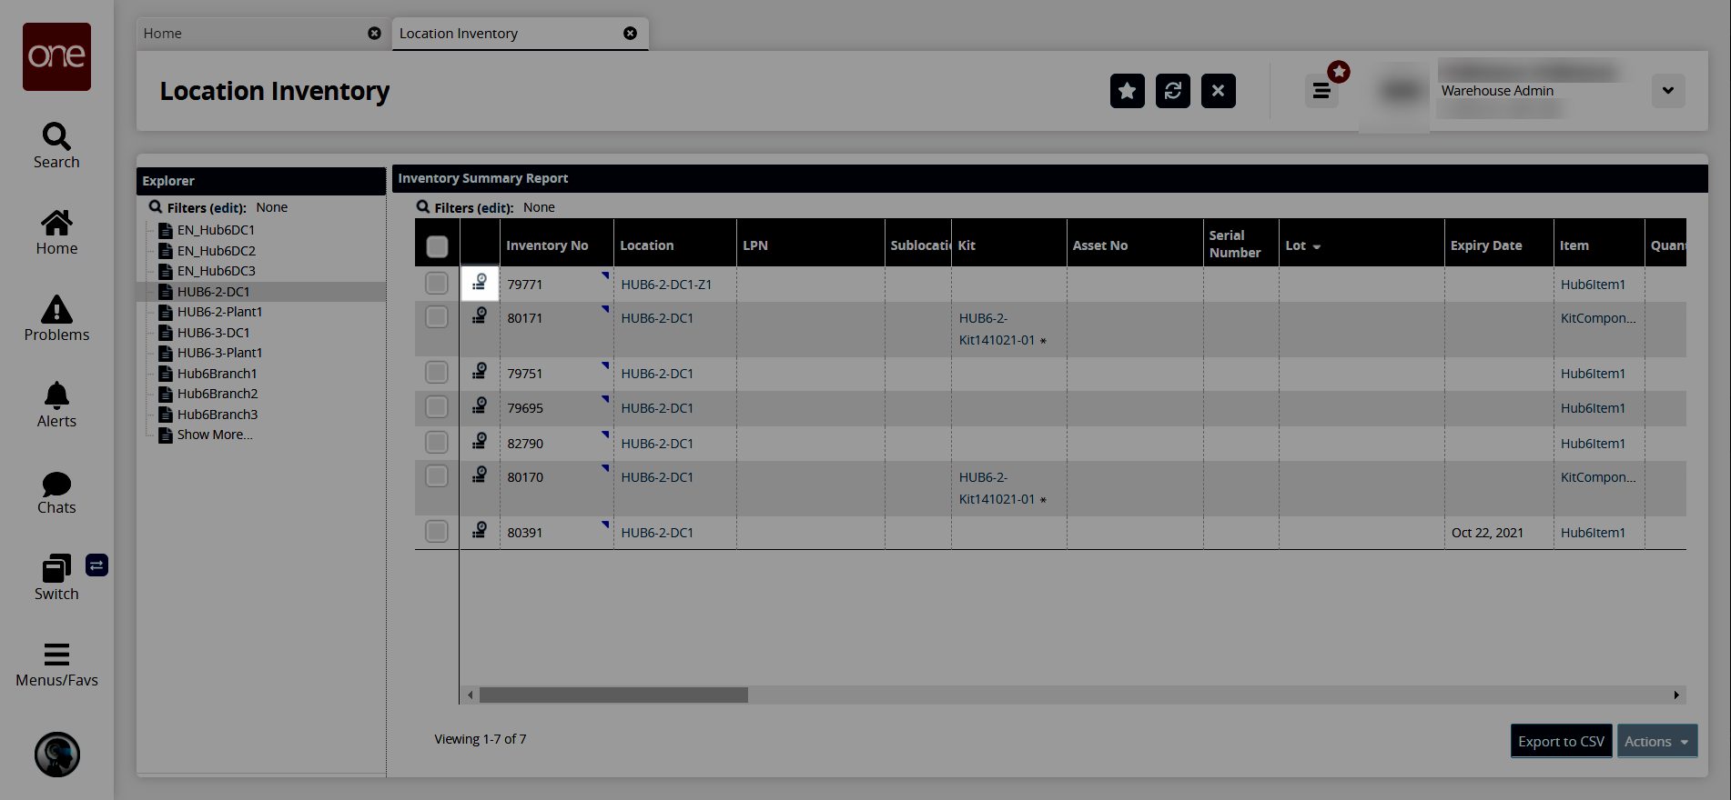The height and width of the screenshot is (800, 1731).
Task: Click the row action icon for inventory 80391
Action: [x=480, y=531]
